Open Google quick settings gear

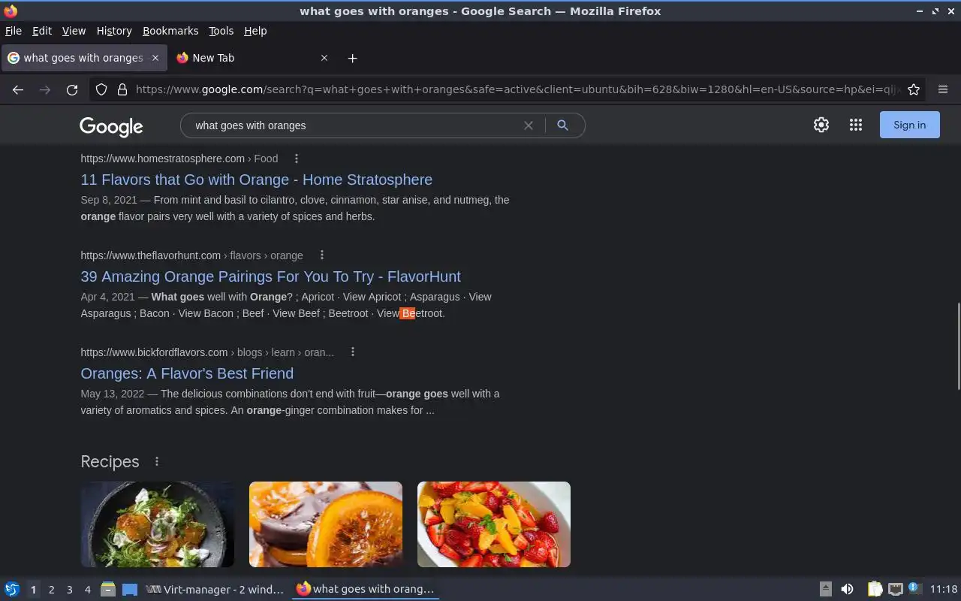[821, 125]
